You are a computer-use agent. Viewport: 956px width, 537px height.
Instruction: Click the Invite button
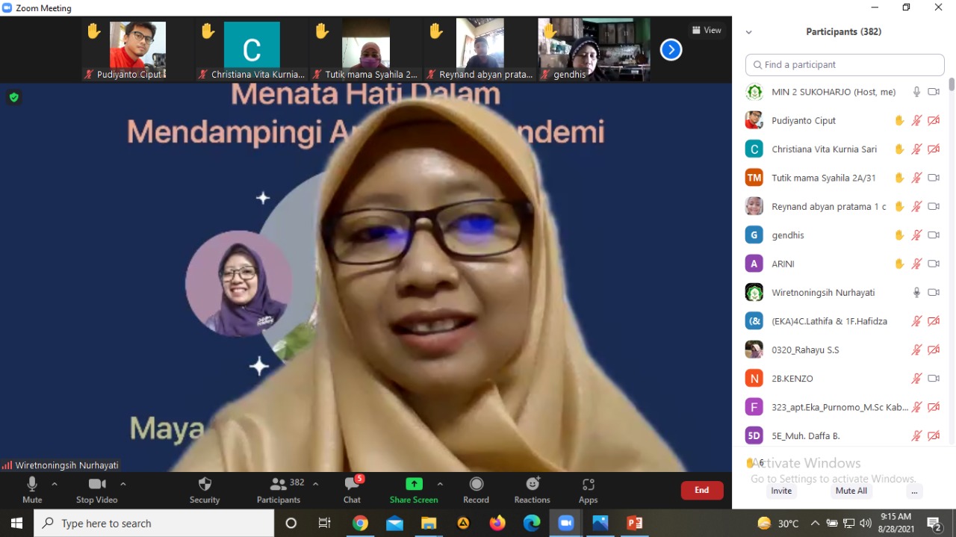coord(781,491)
